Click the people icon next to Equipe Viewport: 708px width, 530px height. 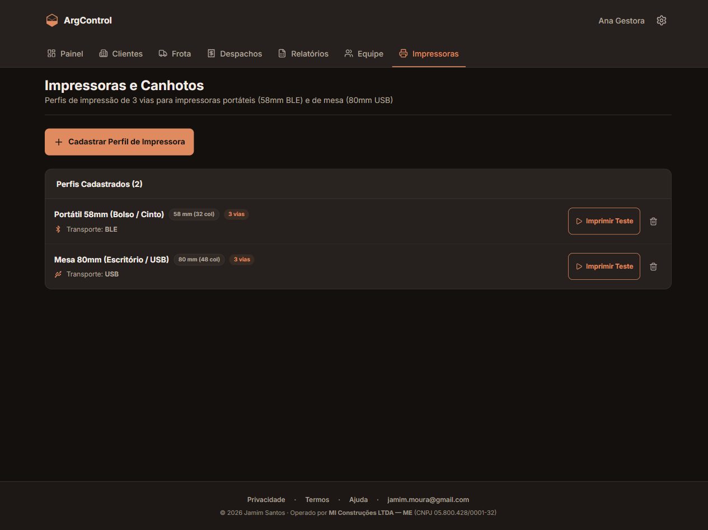349,54
